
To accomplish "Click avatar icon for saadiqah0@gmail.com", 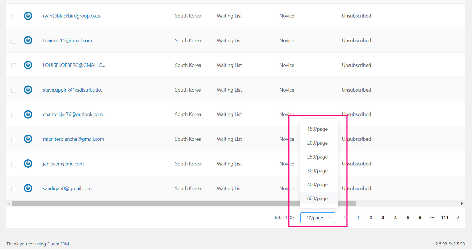I will coord(28,188).
